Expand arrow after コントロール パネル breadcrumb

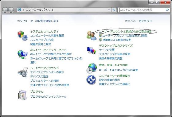53,10
